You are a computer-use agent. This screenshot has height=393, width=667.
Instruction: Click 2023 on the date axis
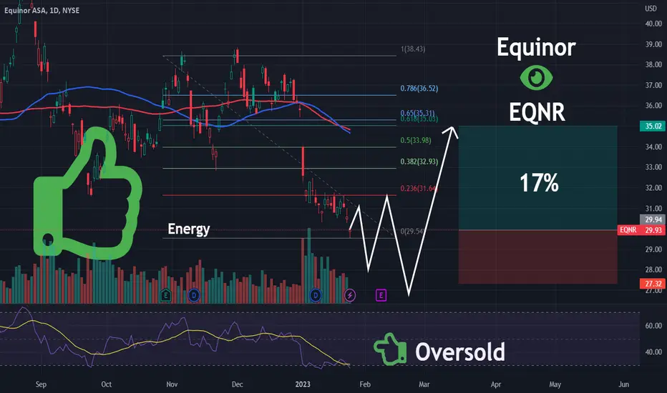pos(303,384)
